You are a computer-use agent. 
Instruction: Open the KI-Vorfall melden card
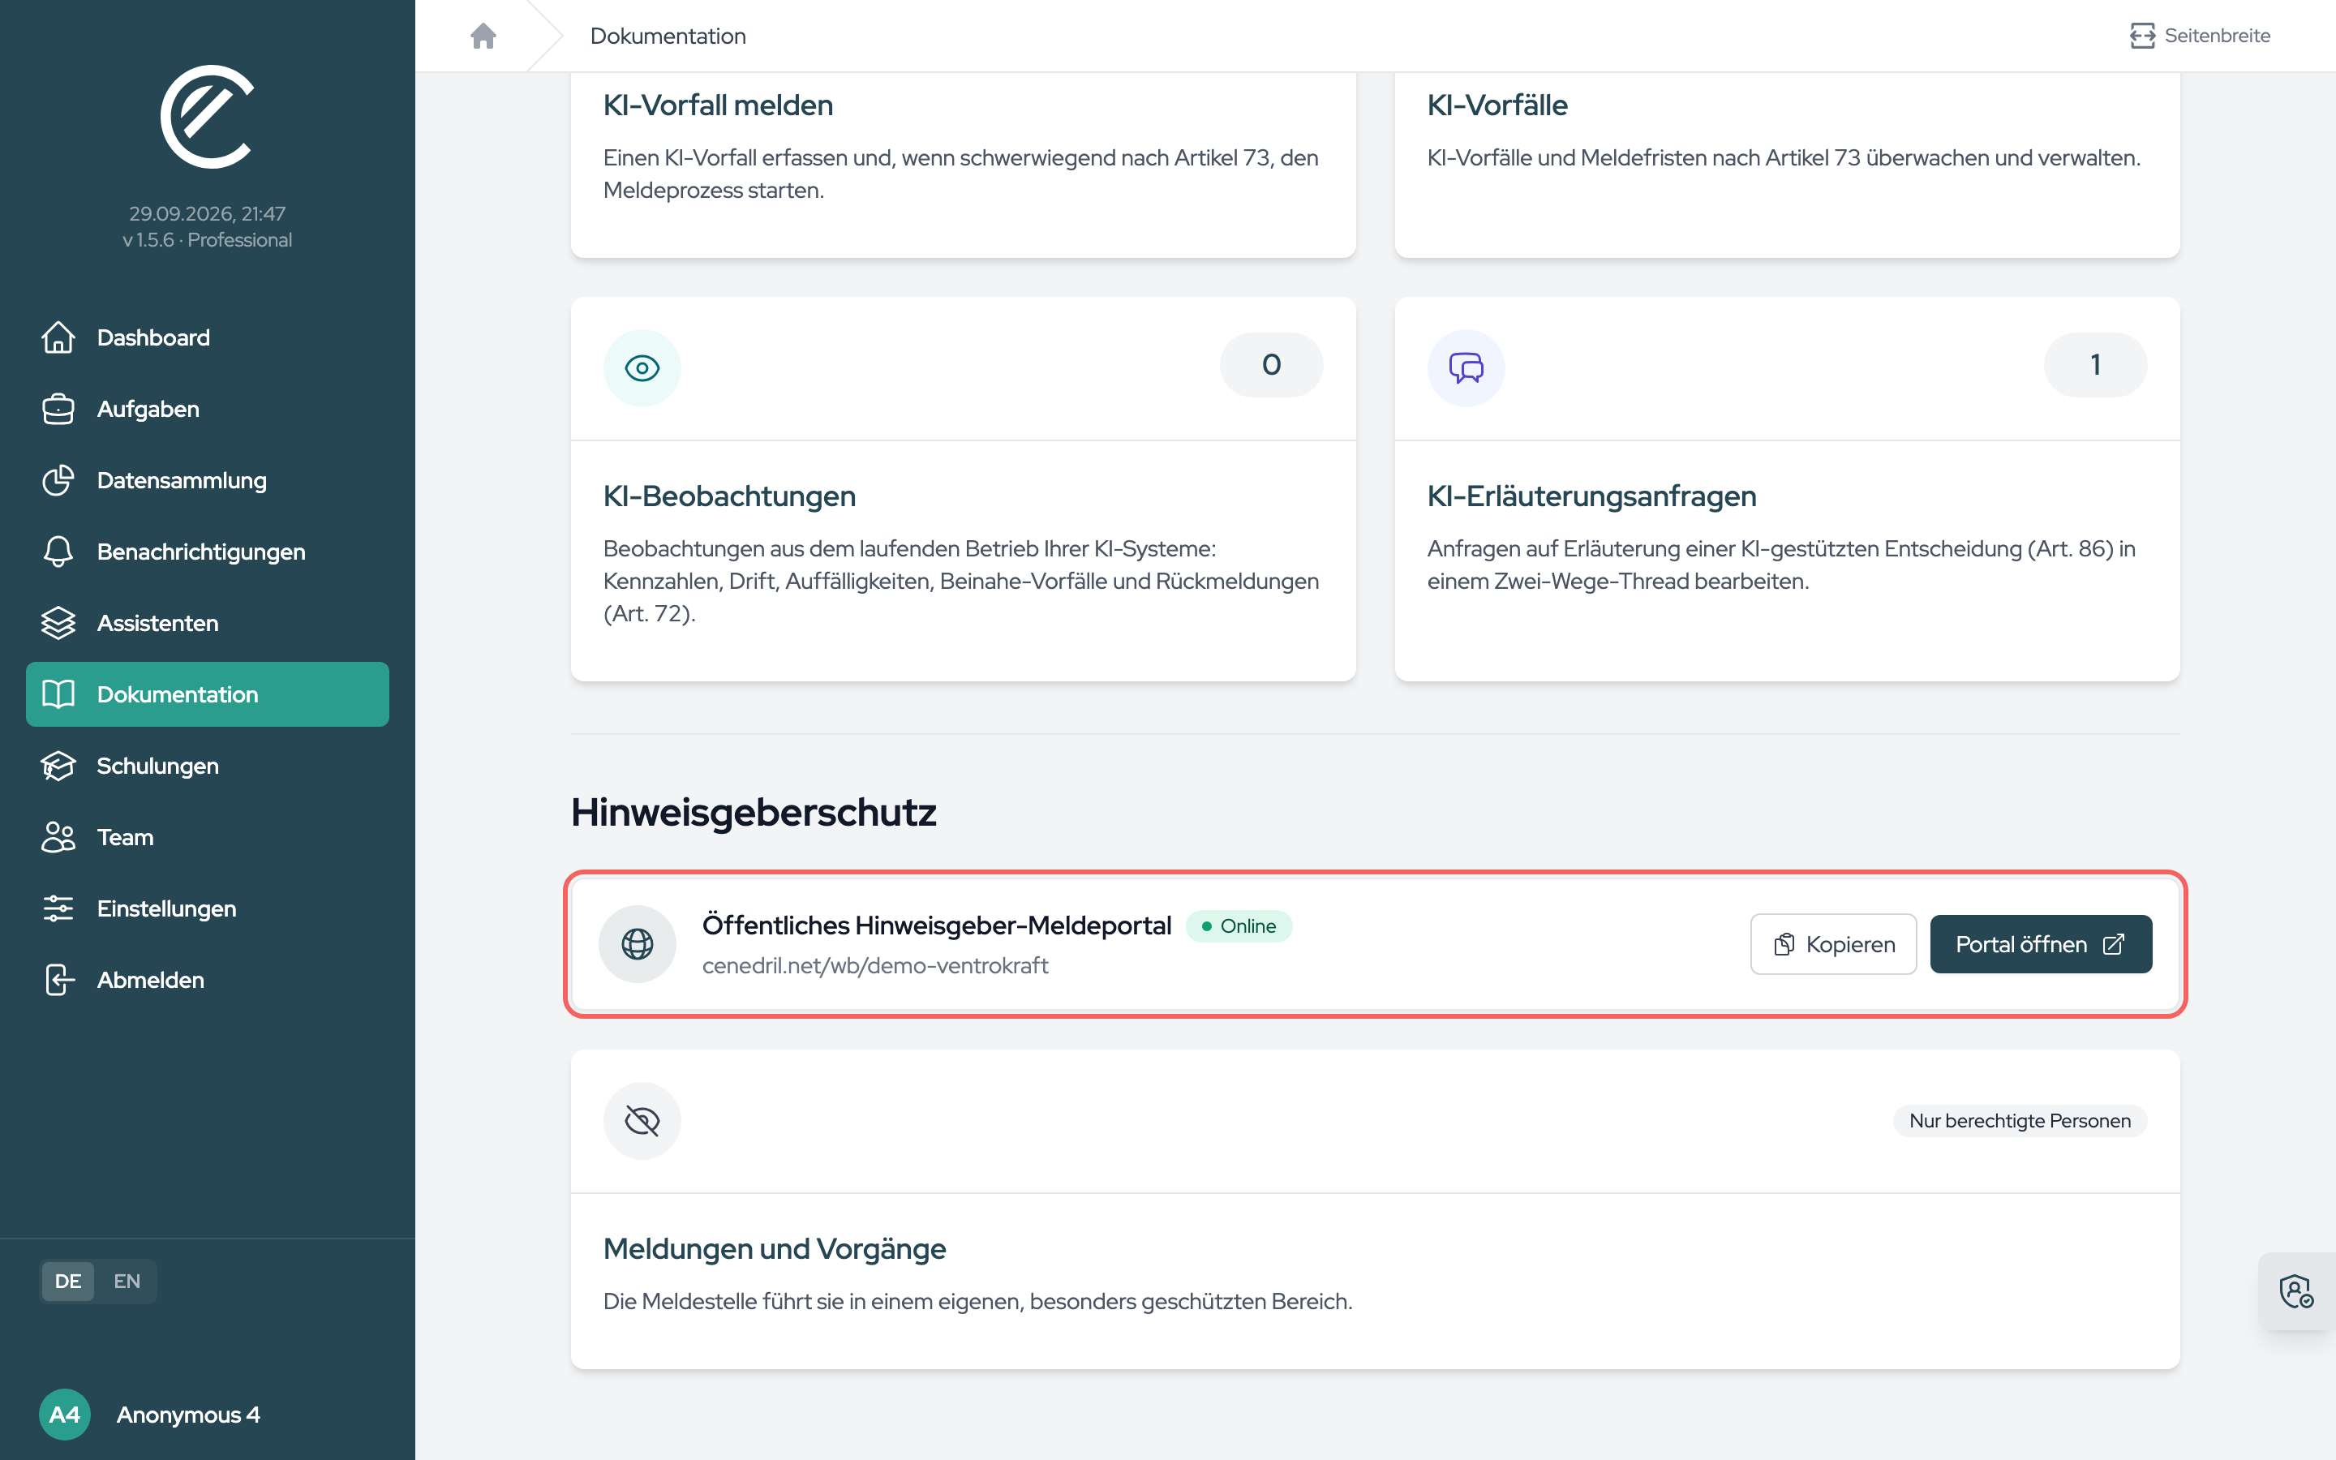coord(964,164)
